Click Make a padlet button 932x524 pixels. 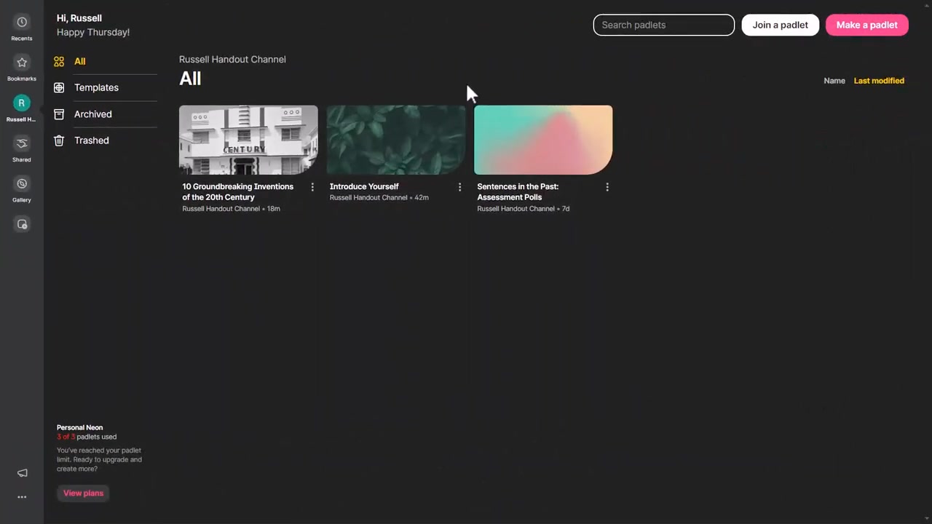[866, 25]
